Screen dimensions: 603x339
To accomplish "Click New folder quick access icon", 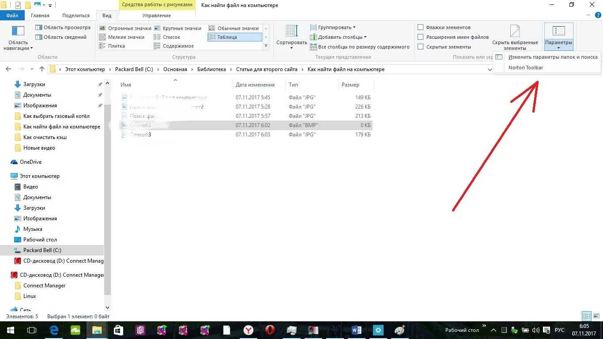I will click(x=28, y=5).
